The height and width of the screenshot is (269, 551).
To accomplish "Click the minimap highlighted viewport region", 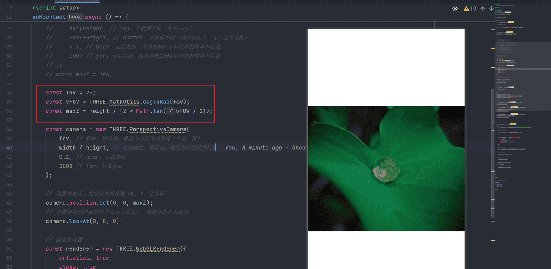I will point(522,56).
